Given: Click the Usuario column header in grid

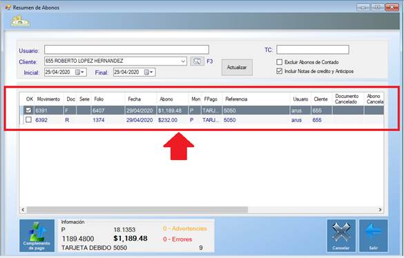Looking at the screenshot, I should (x=300, y=99).
